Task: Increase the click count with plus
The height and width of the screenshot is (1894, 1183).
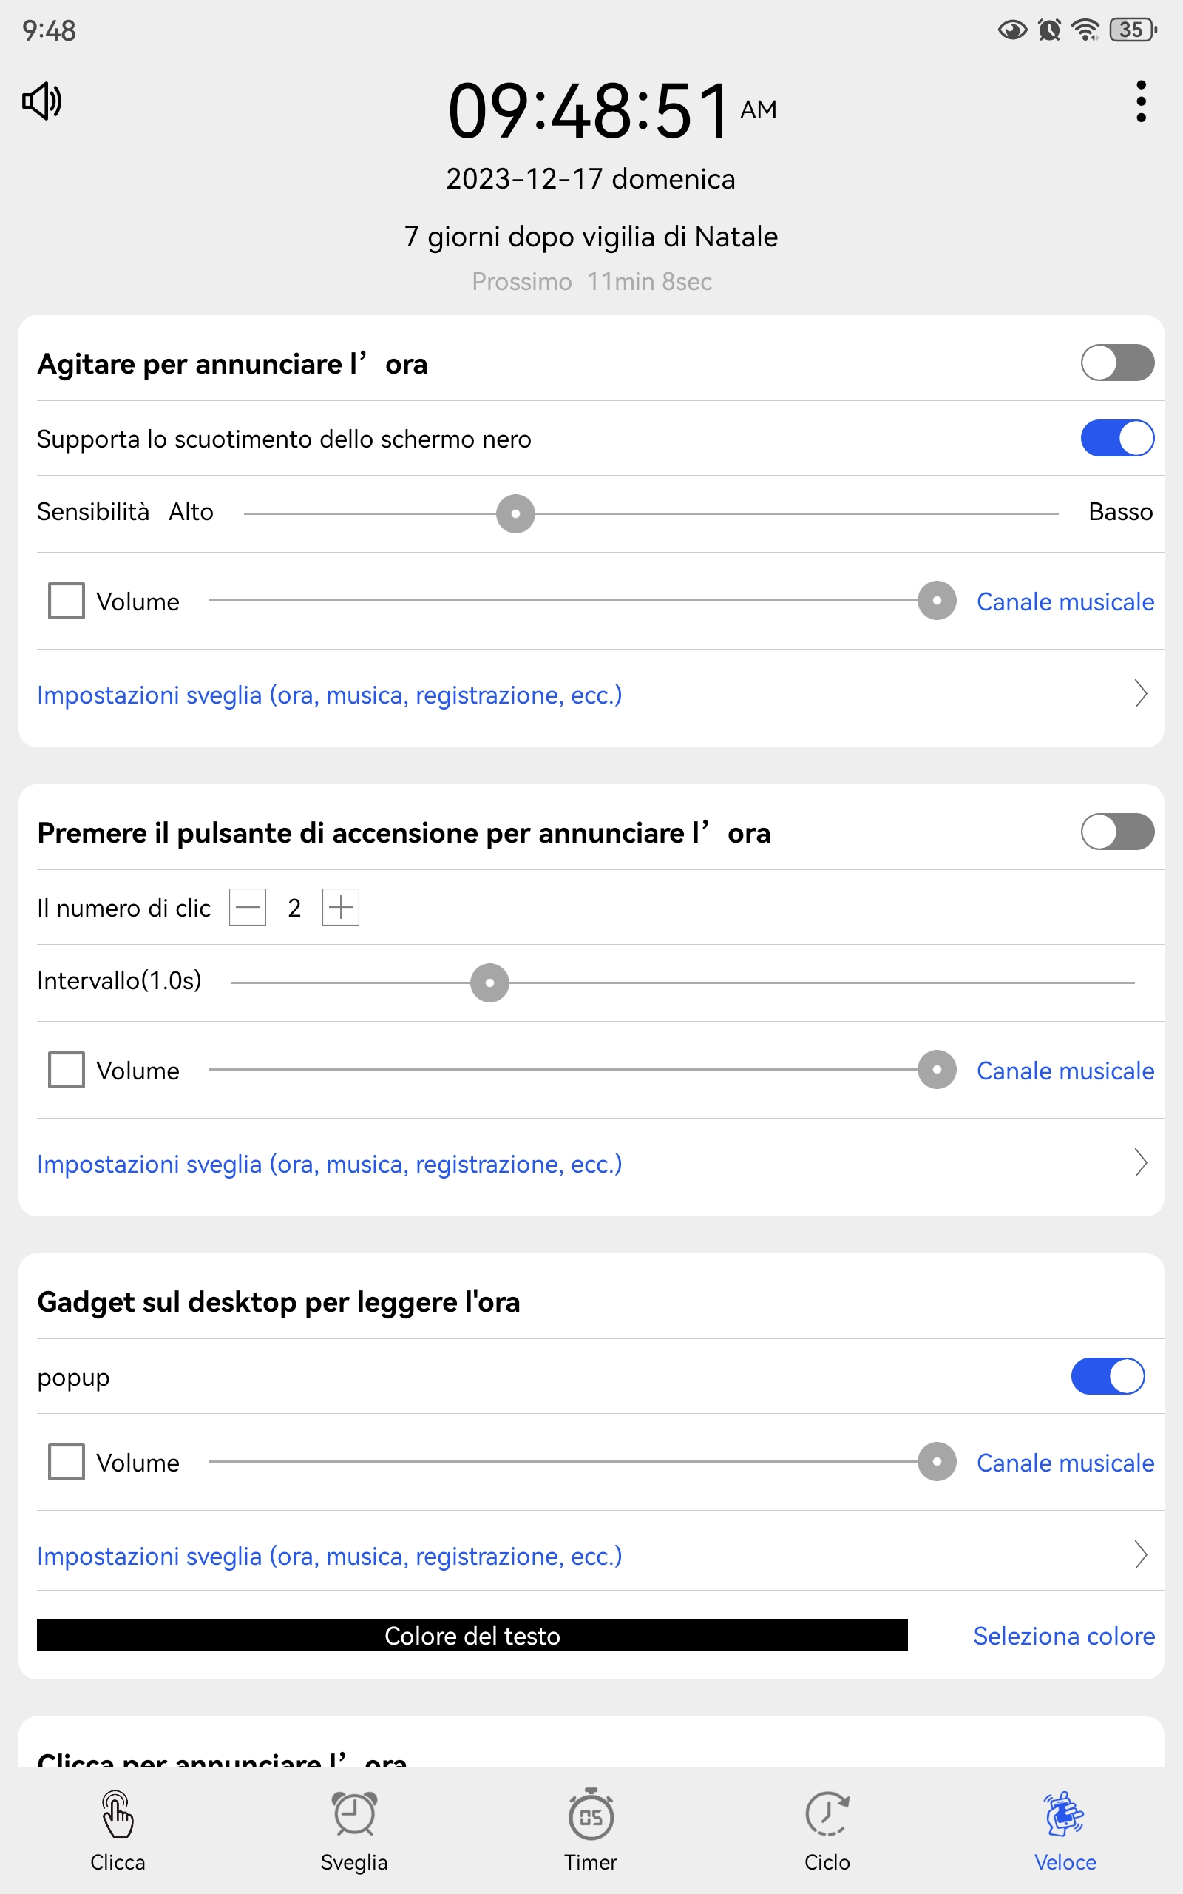Action: tap(340, 907)
